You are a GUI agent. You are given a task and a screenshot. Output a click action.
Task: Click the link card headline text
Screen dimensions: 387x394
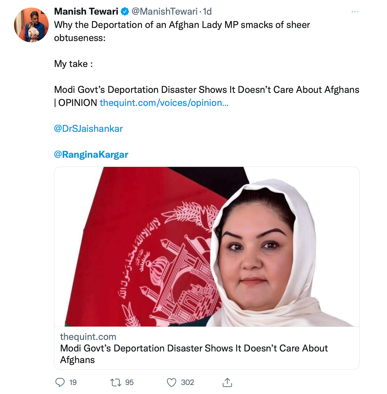click(194, 354)
